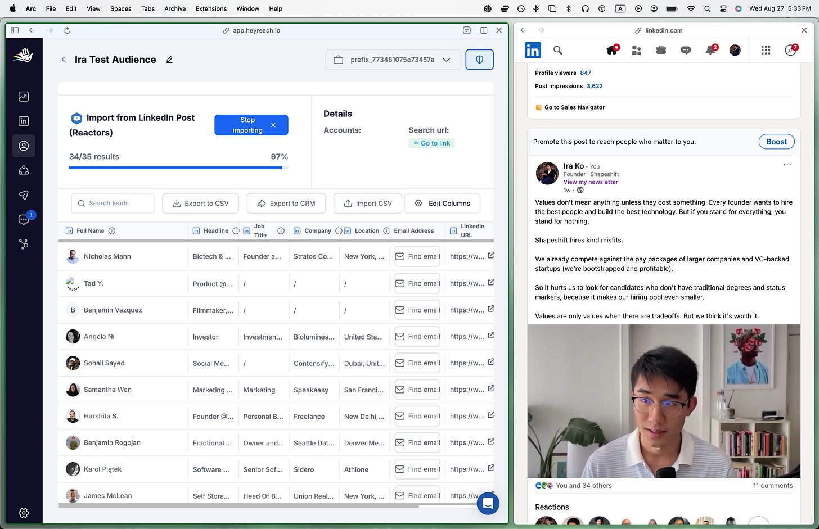Toggle split view icon in Arc toolbar

tap(484, 30)
